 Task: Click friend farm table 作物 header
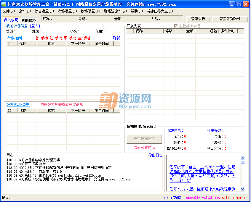[27, 110]
